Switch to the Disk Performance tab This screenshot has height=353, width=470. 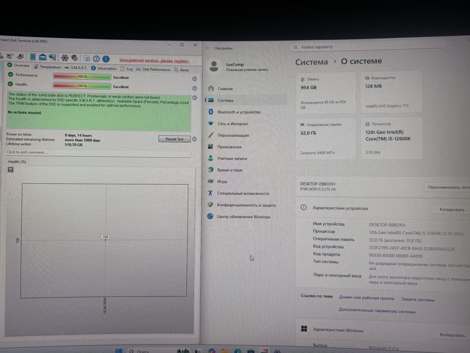[153, 70]
